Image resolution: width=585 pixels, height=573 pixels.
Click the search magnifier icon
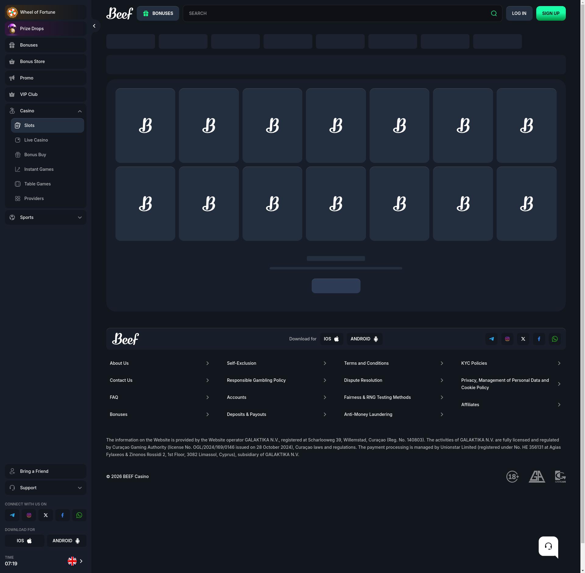point(494,13)
